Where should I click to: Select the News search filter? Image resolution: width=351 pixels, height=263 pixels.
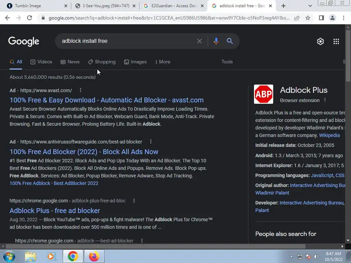tap(70, 62)
